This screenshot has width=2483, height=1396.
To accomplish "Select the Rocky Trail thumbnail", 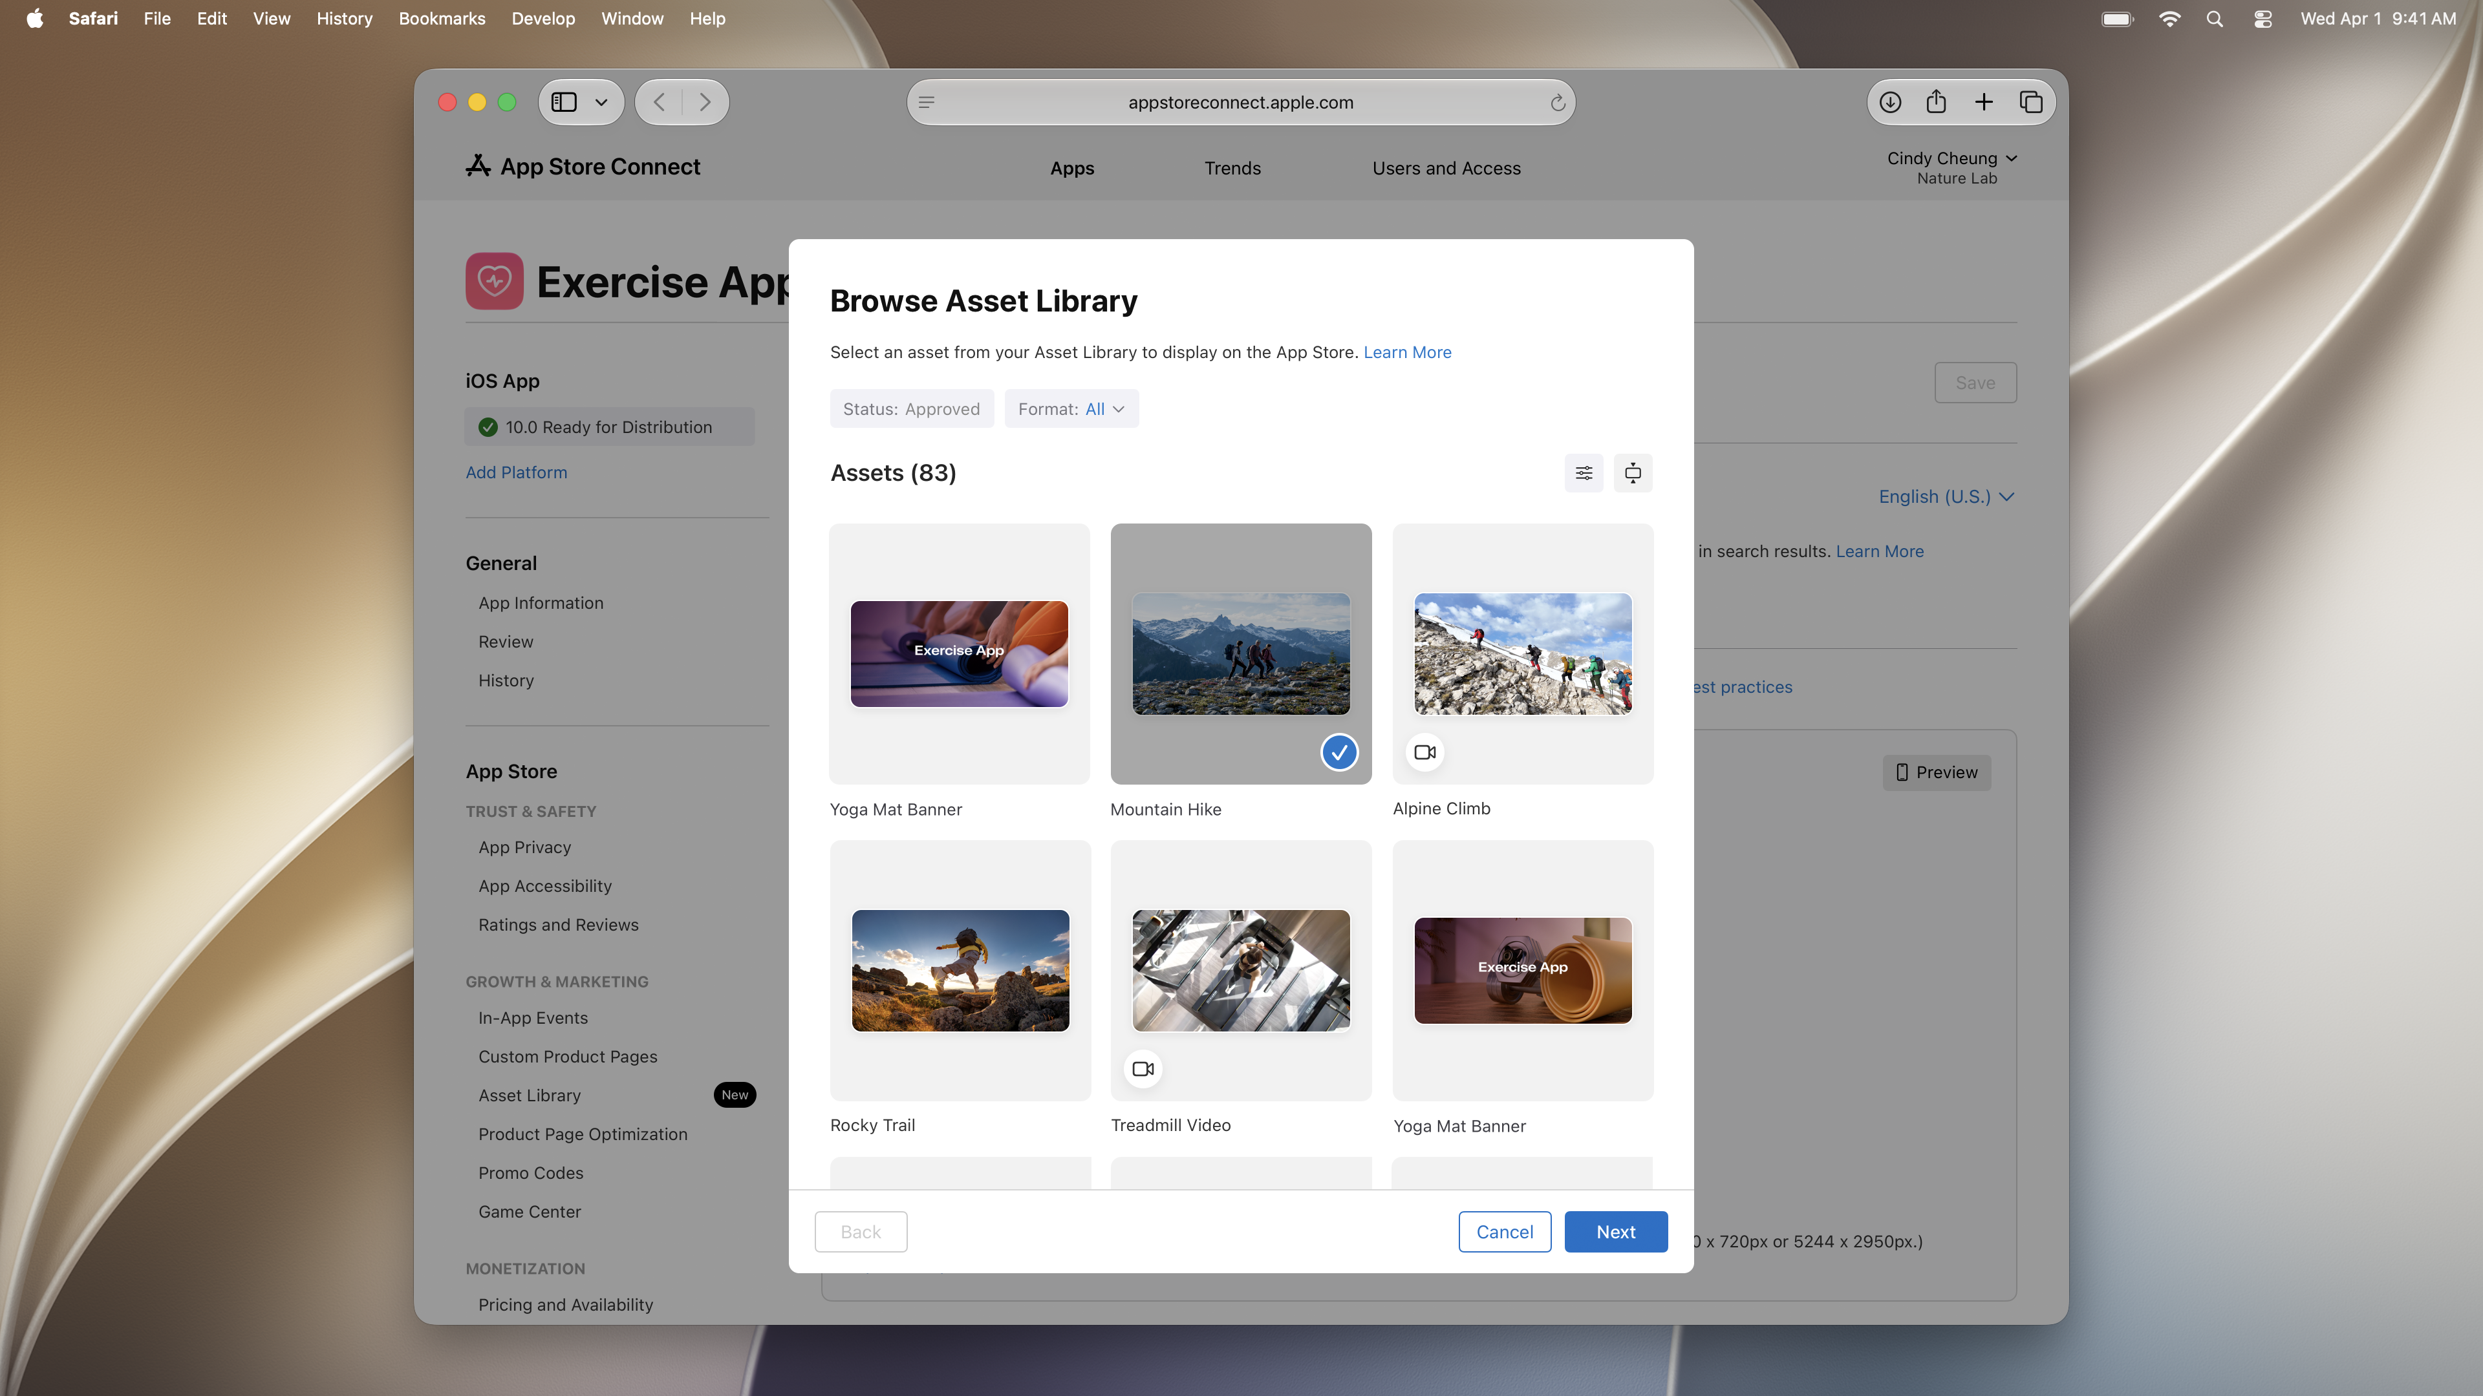I will click(960, 971).
